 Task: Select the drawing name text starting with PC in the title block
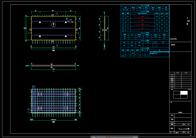point(184,129)
